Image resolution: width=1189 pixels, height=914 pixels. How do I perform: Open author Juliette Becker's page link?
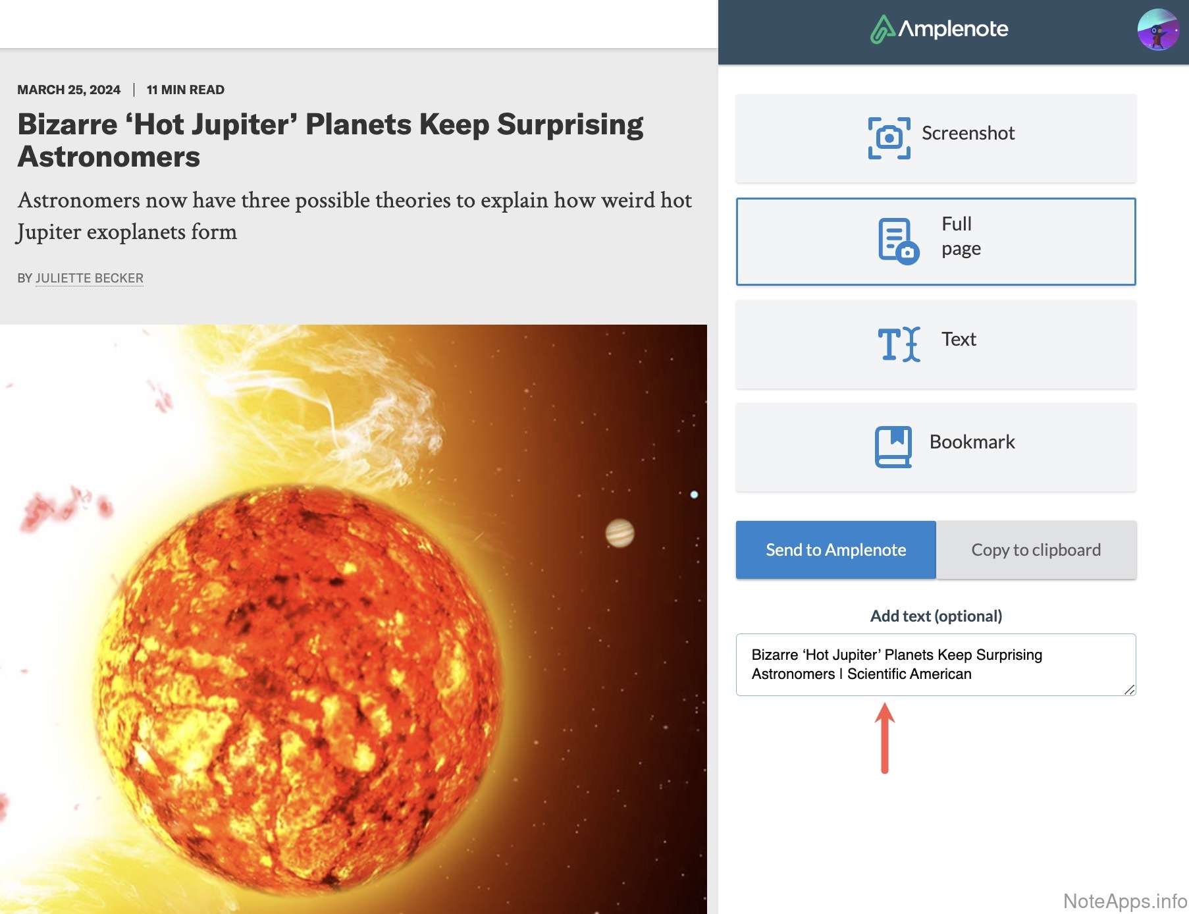[90, 278]
